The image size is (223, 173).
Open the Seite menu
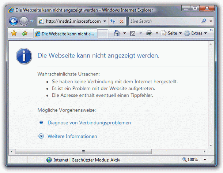pos(171,33)
